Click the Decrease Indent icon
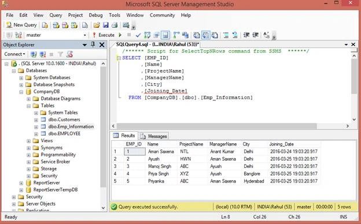 (246, 35)
